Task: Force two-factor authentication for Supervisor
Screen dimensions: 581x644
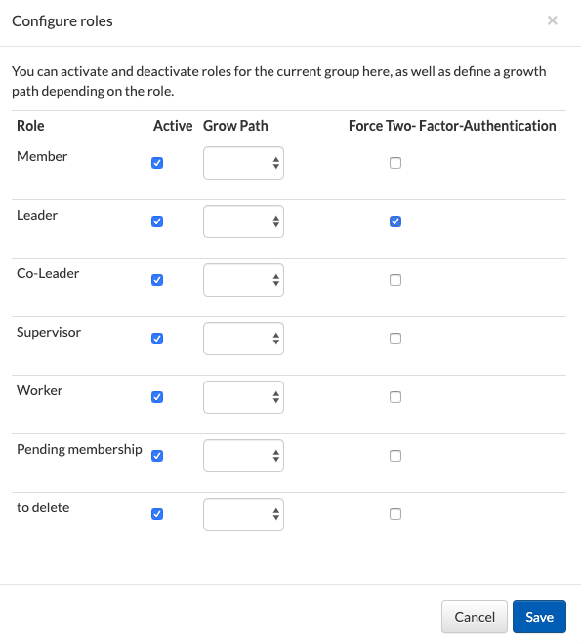Action: 395,339
